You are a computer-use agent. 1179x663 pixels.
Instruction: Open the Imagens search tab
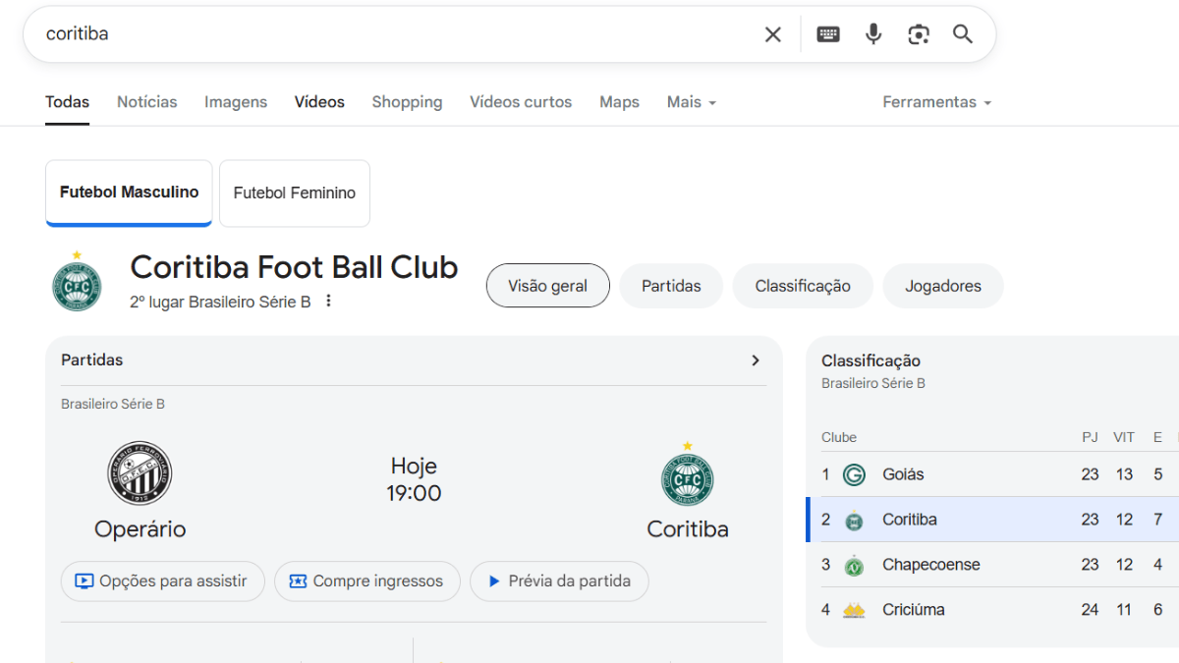[x=236, y=102]
